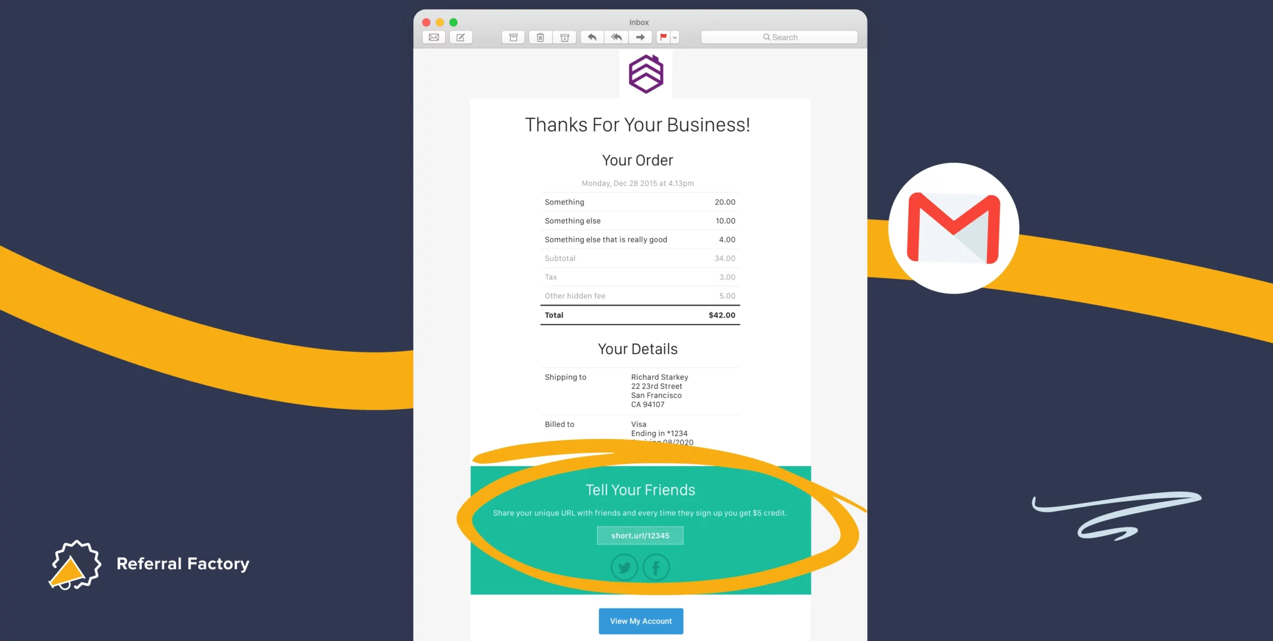Click the short.url/12345 referral link

point(640,536)
